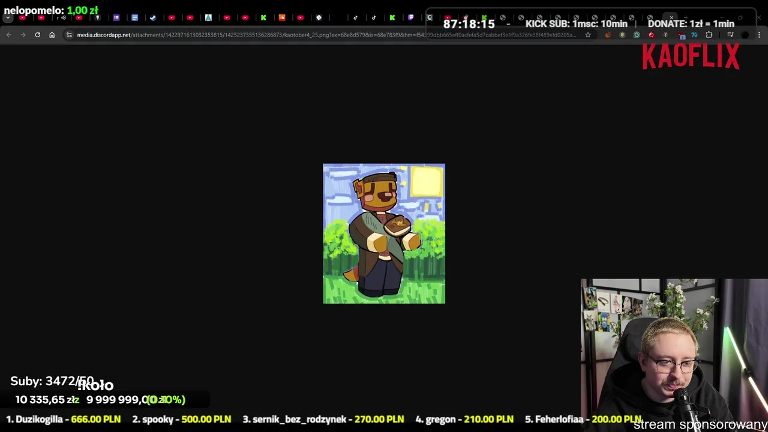The image size is (768, 432).
Task: Close the active image tab
Action: click(671, 17)
